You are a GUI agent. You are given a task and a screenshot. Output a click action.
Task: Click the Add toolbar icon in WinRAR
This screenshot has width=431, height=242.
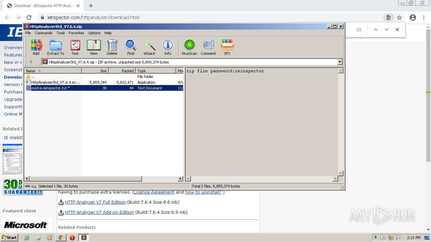click(x=36, y=47)
